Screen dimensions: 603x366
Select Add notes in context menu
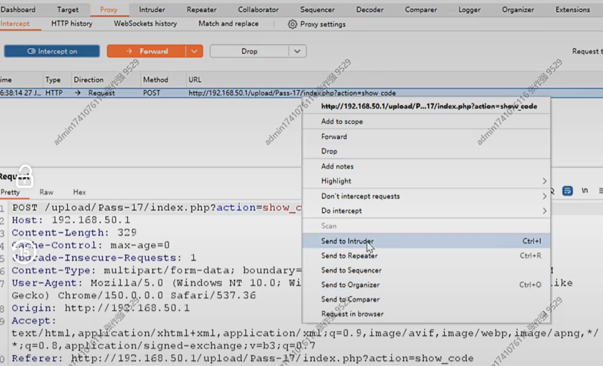click(x=426, y=167)
